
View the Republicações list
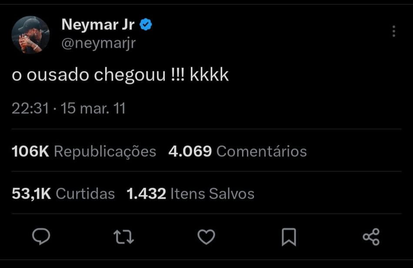pyautogui.click(x=105, y=151)
